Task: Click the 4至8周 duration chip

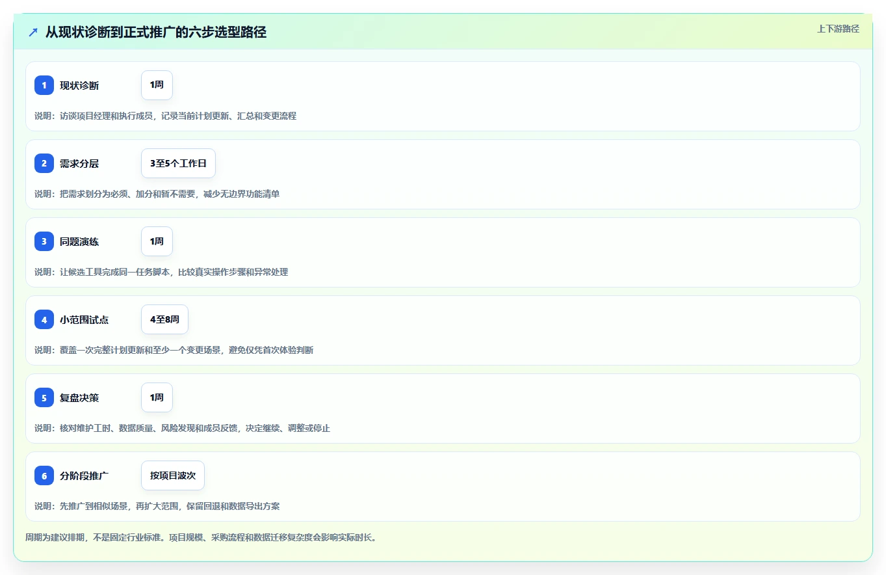Action: pyautogui.click(x=164, y=319)
